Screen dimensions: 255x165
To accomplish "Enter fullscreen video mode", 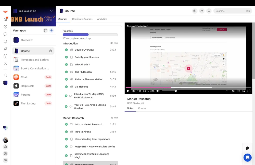I will pyautogui.click(x=249, y=91).
